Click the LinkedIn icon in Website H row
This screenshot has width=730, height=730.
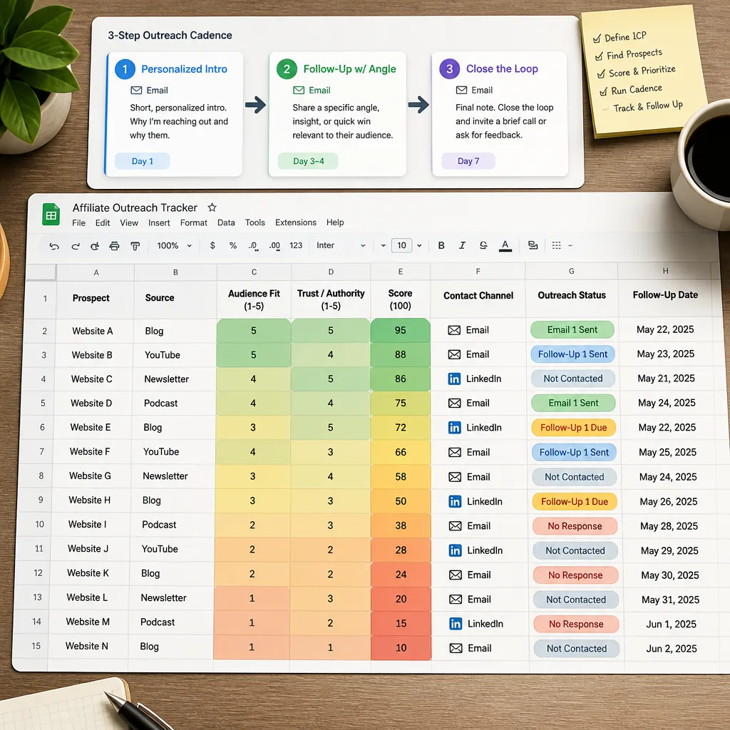[455, 501]
